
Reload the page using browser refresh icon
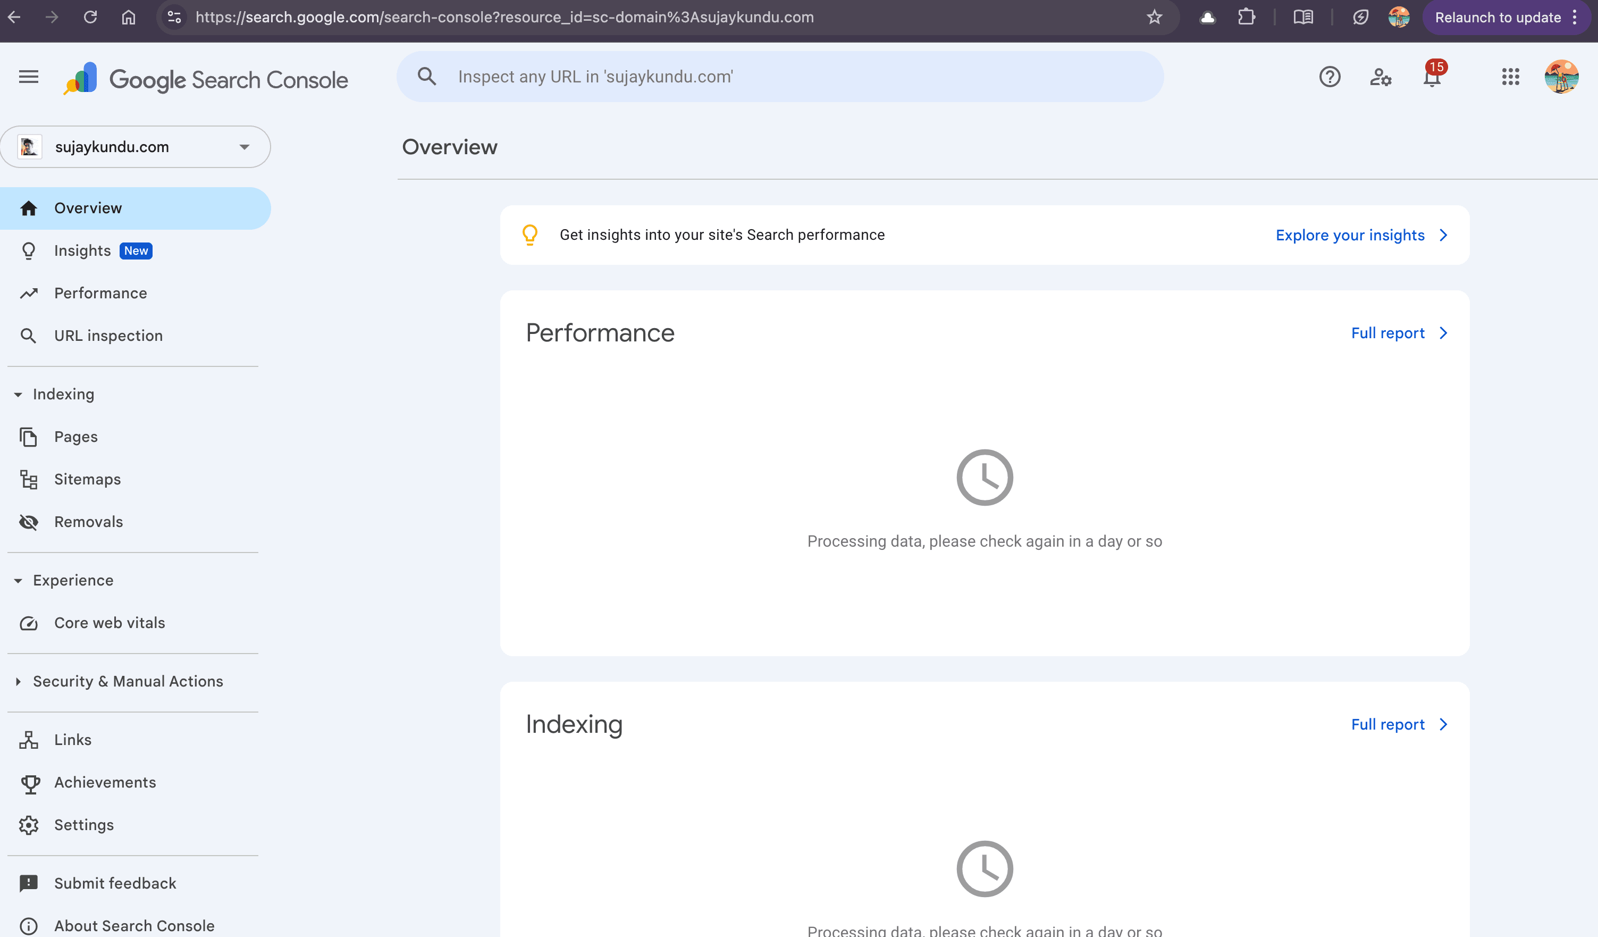90,17
